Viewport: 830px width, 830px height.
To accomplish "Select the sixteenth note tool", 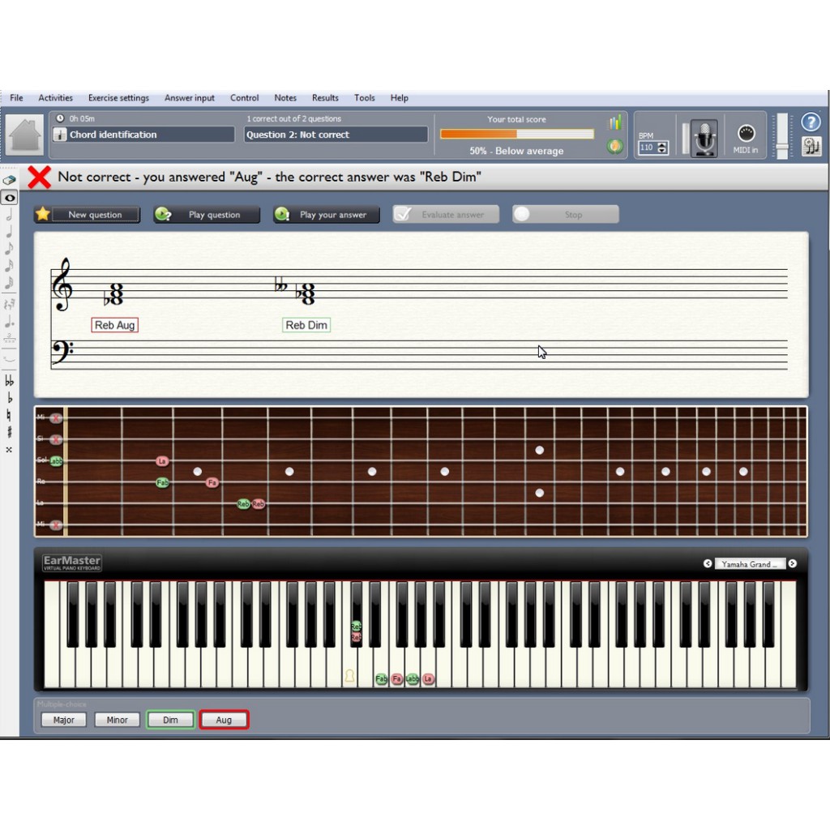I will coord(9,265).
